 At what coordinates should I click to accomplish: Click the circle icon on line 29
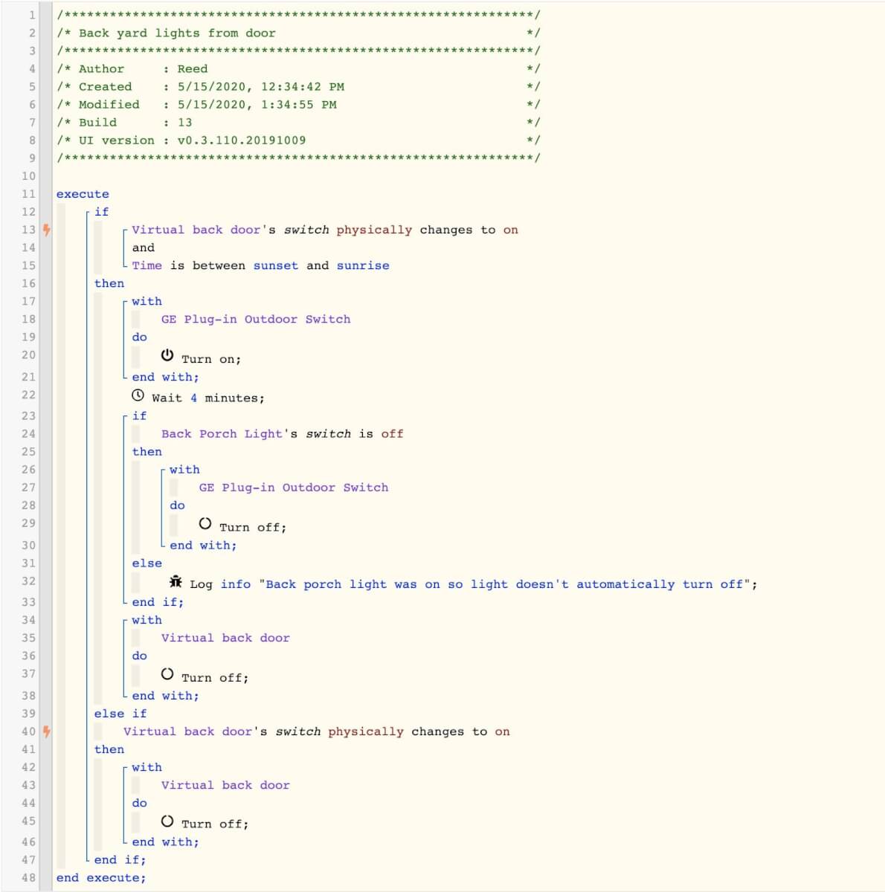click(x=205, y=523)
